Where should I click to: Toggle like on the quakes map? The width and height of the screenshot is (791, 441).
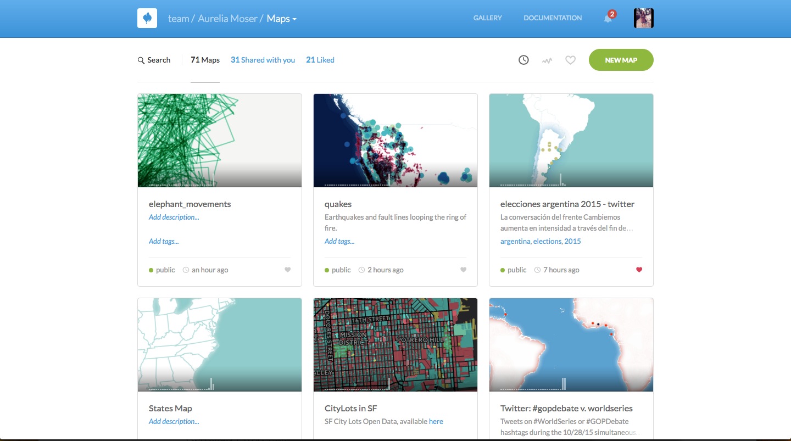[x=463, y=270]
